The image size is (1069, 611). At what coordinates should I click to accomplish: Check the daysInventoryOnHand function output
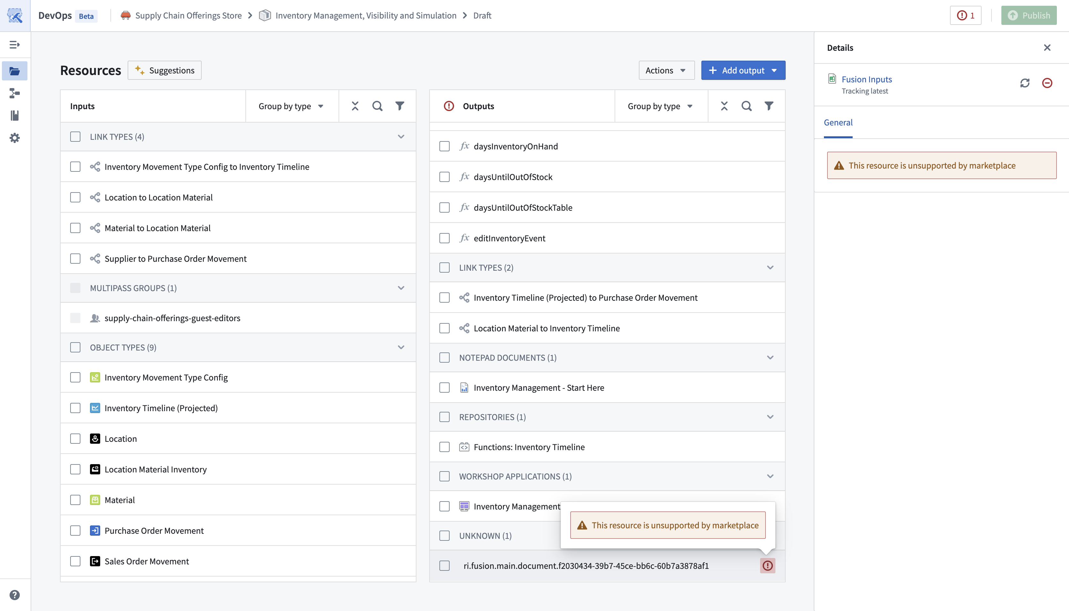point(445,146)
